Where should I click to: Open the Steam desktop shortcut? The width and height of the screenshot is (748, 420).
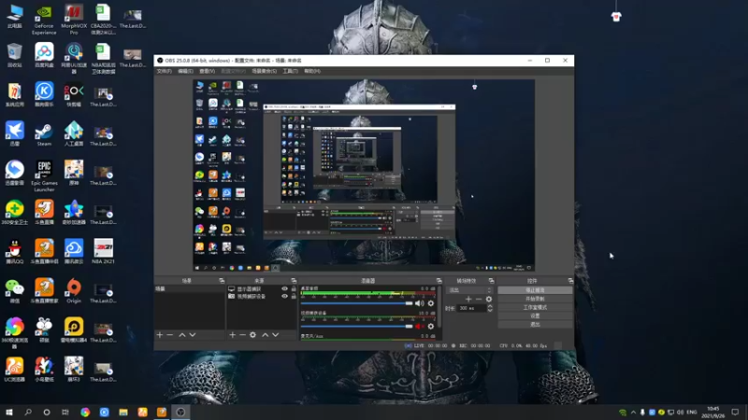pyautogui.click(x=44, y=133)
